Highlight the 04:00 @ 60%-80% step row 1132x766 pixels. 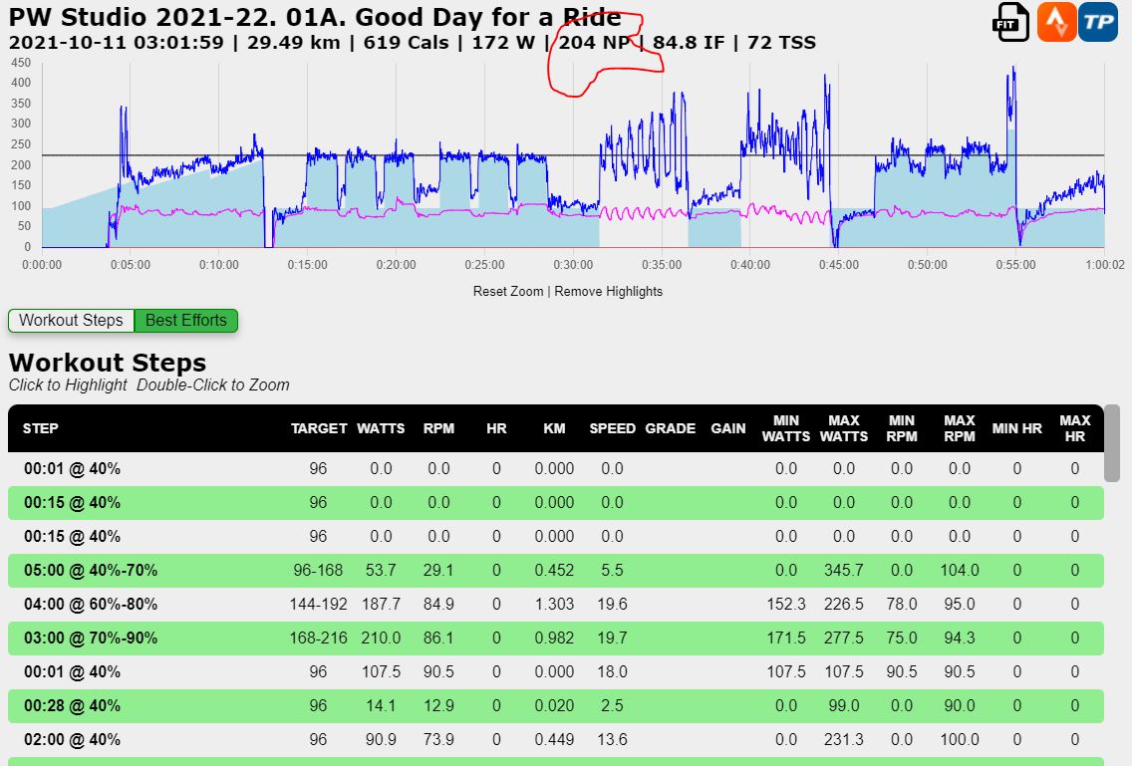91,605
